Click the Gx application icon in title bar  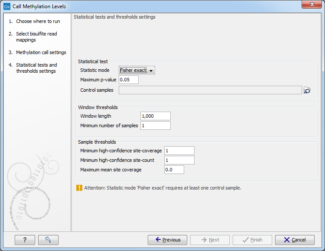coord(6,6)
